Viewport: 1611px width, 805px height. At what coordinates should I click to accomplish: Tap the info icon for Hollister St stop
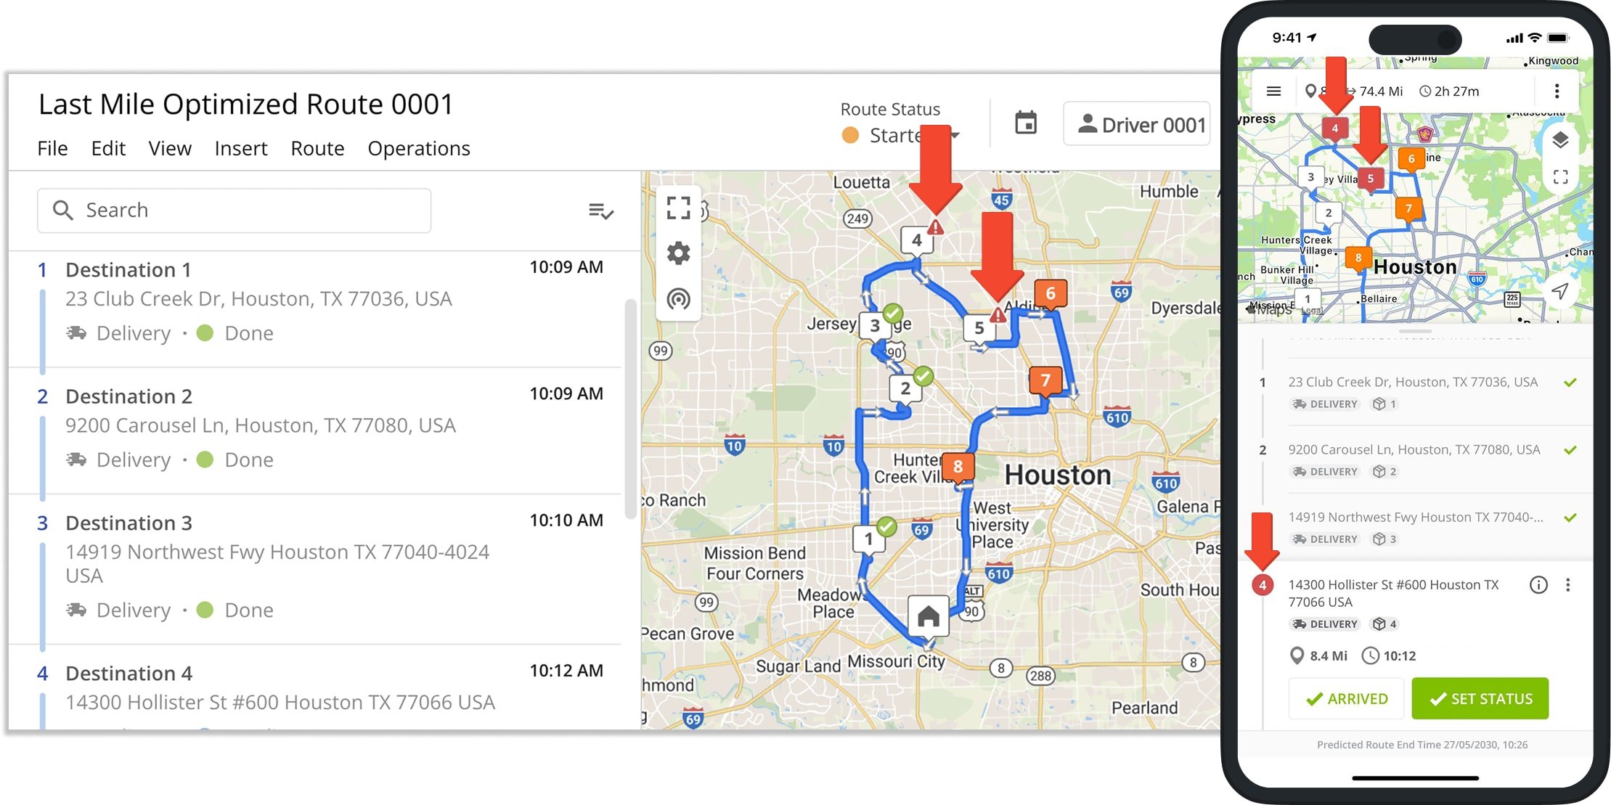point(1538,585)
